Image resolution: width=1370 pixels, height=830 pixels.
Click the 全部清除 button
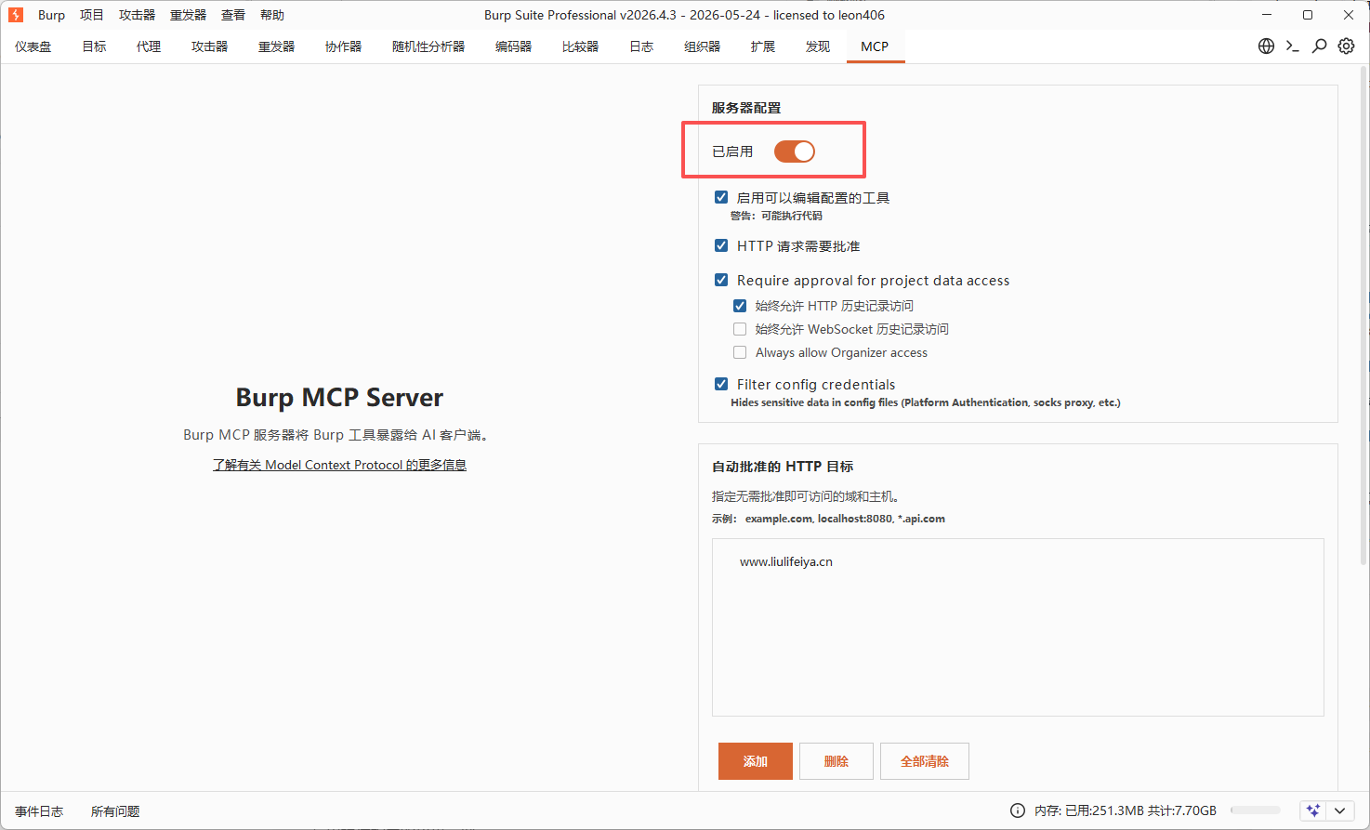tap(925, 761)
